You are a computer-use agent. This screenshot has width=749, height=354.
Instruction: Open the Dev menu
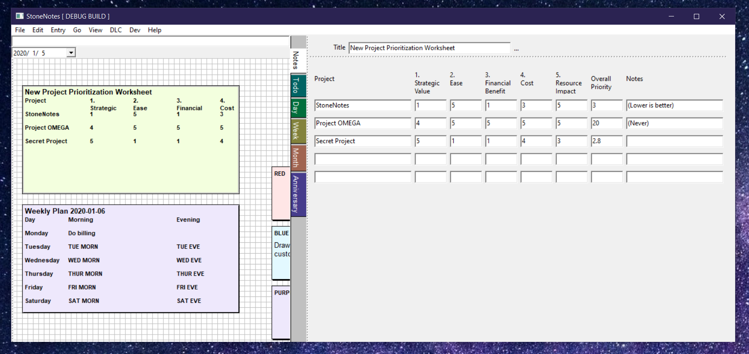(135, 30)
